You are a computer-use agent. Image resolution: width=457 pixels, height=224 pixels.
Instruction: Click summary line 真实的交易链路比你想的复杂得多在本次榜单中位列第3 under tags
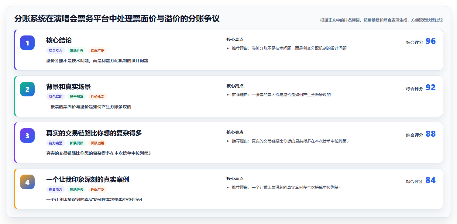pos(98,153)
